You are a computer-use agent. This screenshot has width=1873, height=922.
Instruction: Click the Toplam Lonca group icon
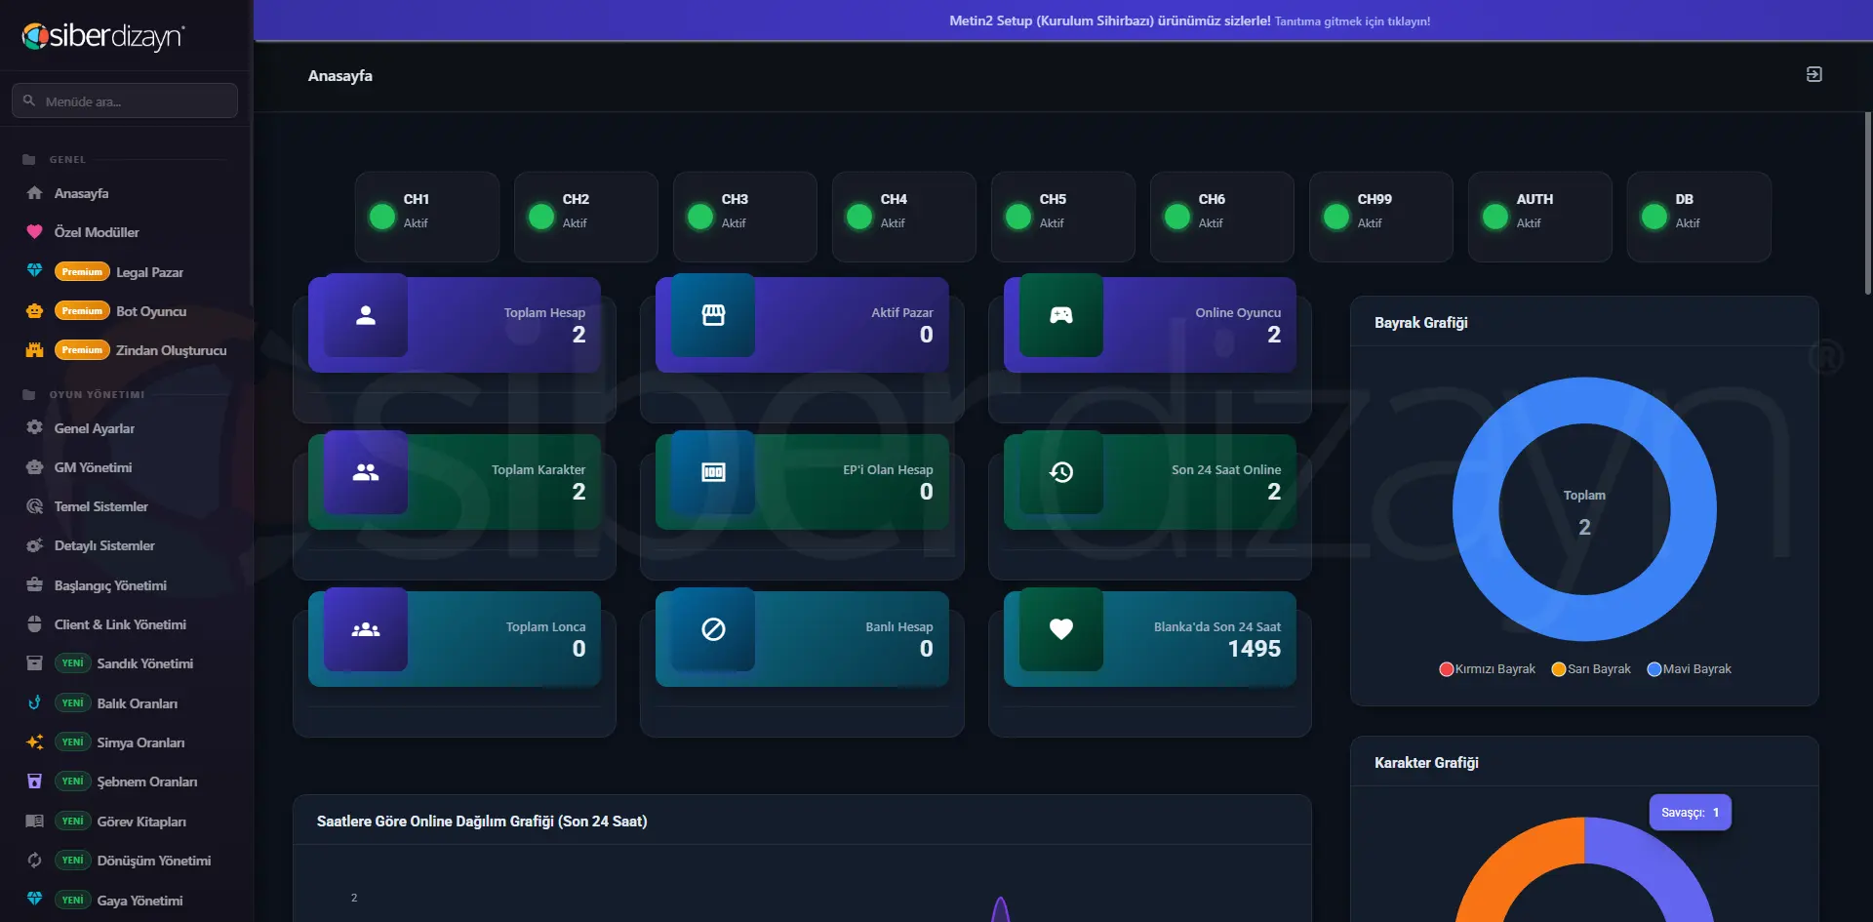point(366,629)
